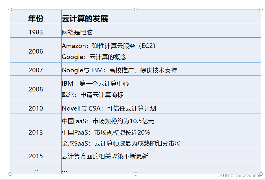
Task: Click 云计算方面的相关政策不断更新 text
Action: (x=105, y=156)
